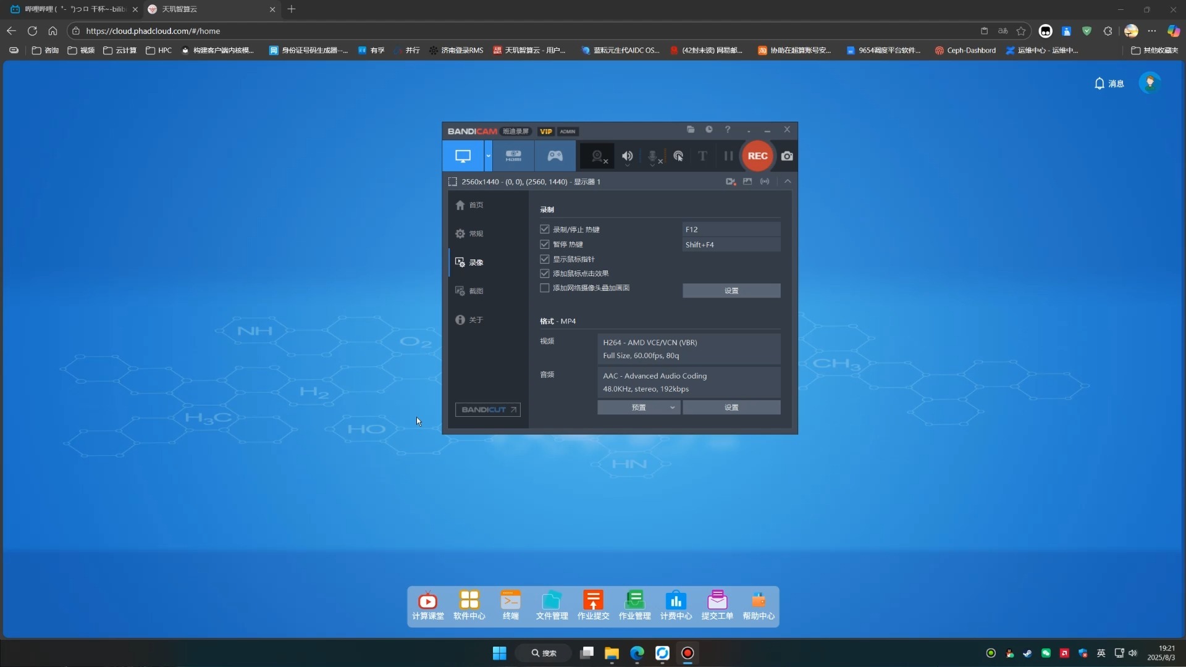This screenshot has width=1186, height=667.
Task: Click browser address bar URL
Action: click(x=153, y=31)
